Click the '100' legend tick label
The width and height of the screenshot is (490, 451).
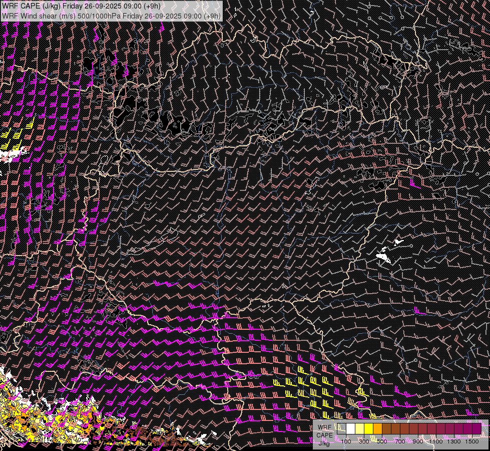point(346,441)
